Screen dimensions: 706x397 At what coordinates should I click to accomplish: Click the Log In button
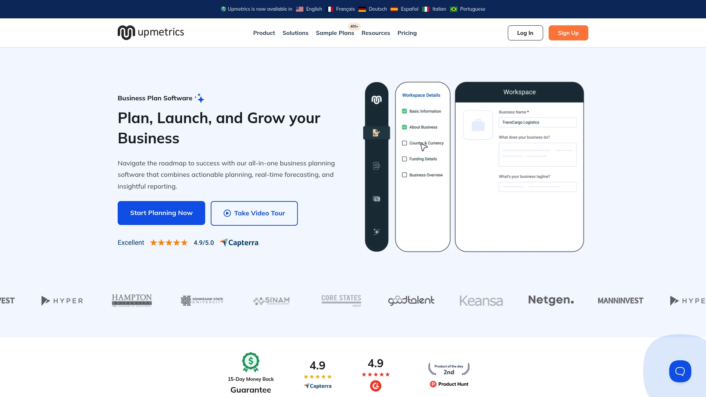[x=525, y=33]
